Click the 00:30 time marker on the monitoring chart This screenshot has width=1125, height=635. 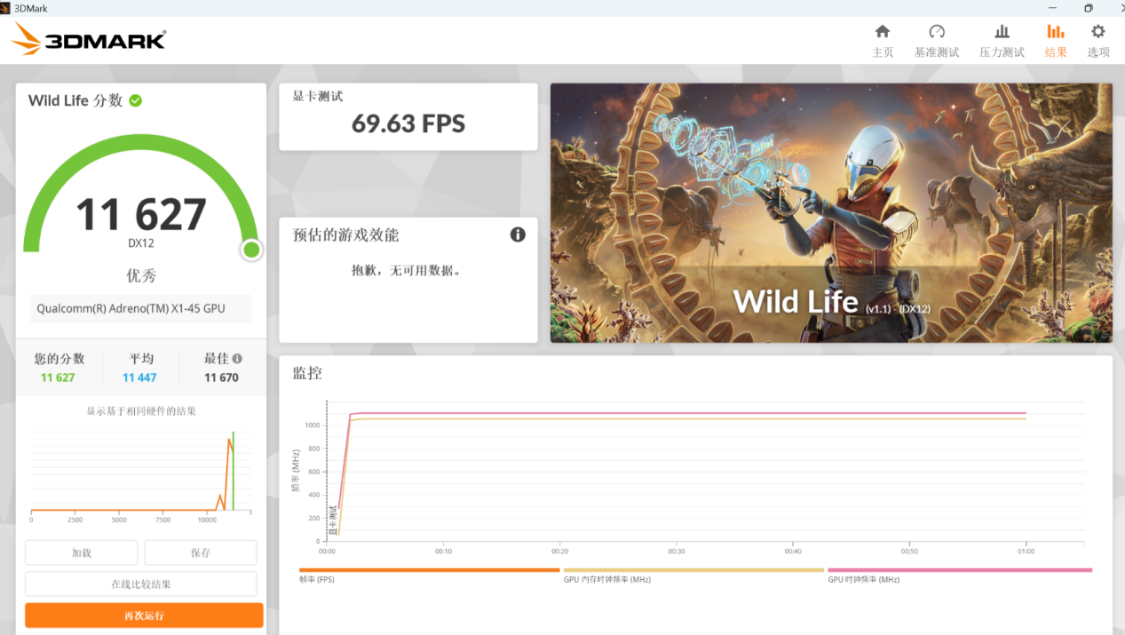[677, 552]
